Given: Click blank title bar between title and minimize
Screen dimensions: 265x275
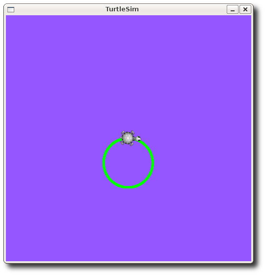Looking at the screenshot, I should 183,9.
